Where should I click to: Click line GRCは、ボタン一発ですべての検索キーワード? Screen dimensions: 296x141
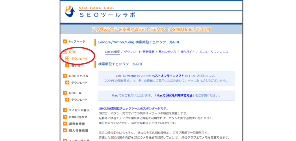click(x=143, y=114)
